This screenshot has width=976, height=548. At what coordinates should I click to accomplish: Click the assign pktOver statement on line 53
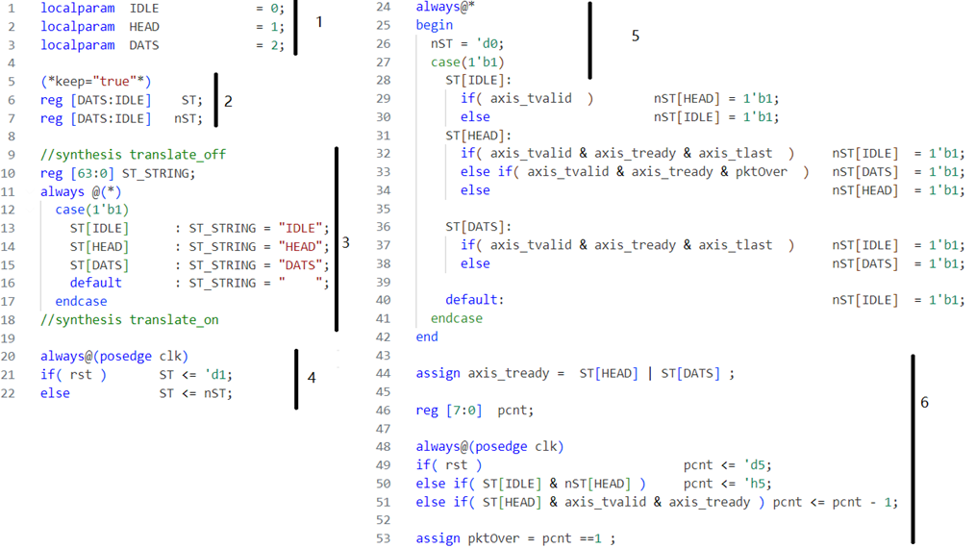(515, 538)
